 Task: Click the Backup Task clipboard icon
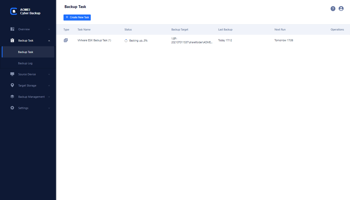point(12,40)
